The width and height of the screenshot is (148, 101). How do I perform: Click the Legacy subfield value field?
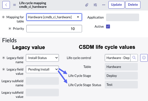(x=42, y=92)
